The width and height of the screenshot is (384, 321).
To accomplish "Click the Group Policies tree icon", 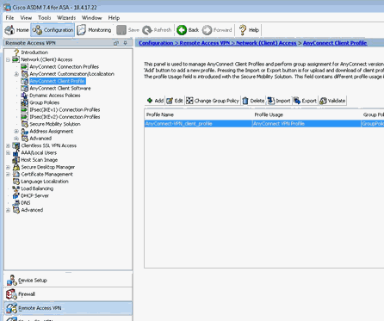I will tap(24, 102).
